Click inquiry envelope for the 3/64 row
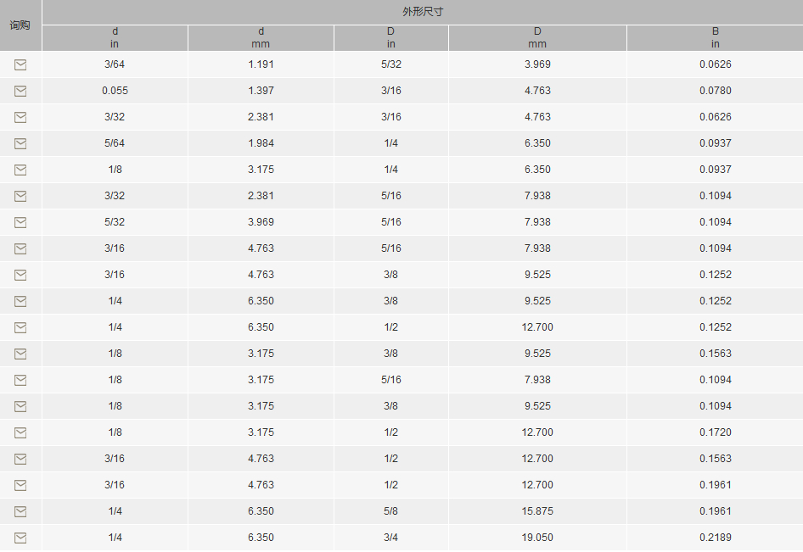 pyautogui.click(x=20, y=64)
